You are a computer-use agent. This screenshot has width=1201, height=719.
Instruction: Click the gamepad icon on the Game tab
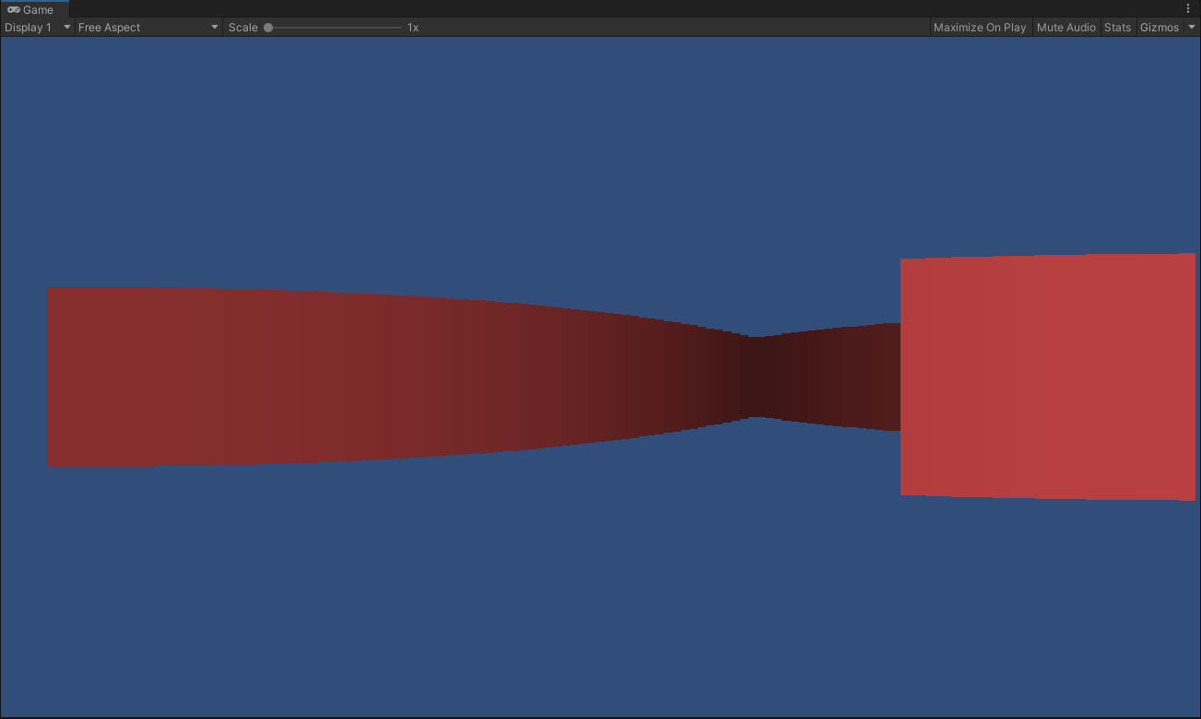(x=13, y=9)
